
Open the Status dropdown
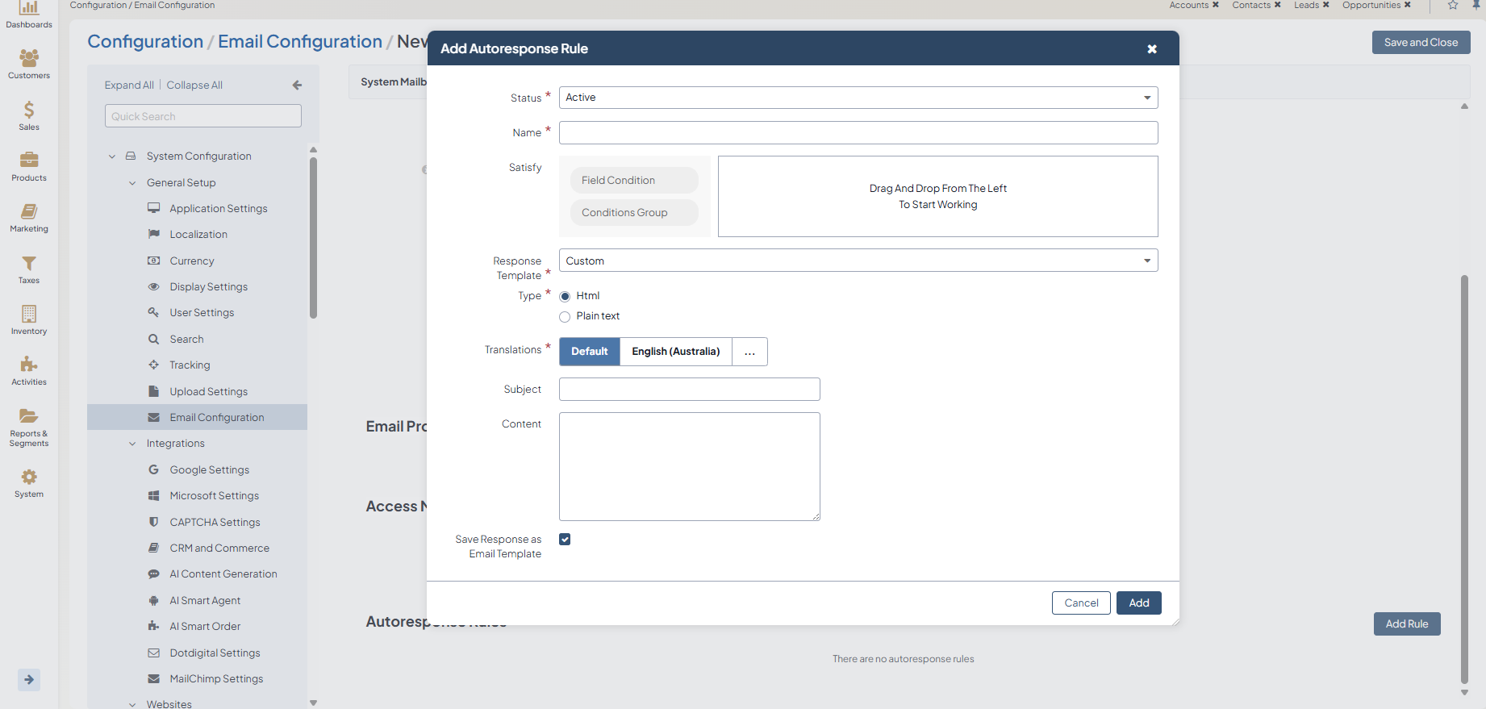click(x=858, y=98)
